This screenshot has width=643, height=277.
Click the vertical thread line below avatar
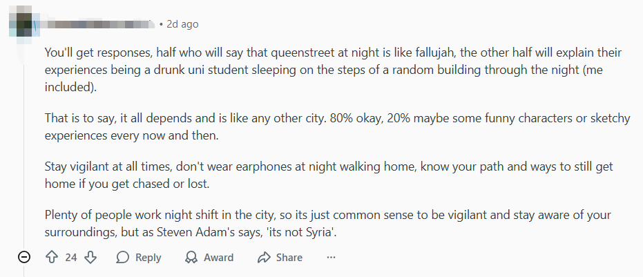[25, 138]
